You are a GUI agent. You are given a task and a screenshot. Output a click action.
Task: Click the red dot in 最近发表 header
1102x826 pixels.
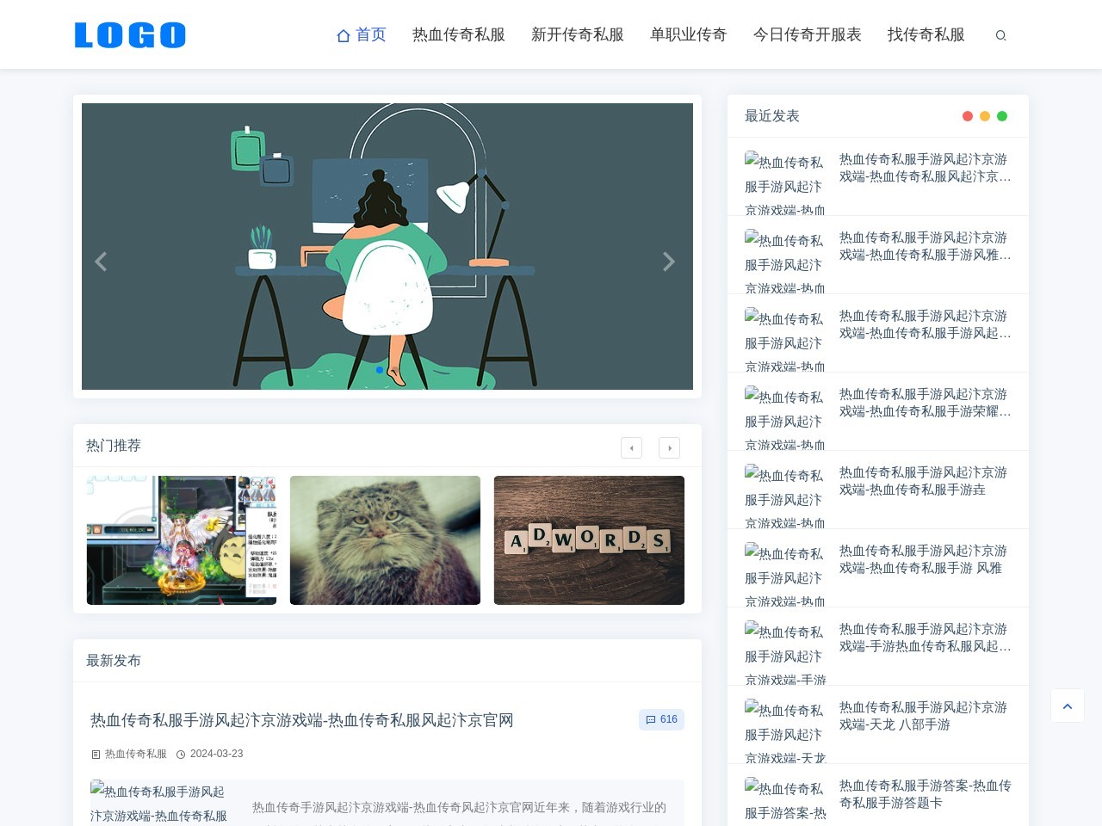click(968, 115)
